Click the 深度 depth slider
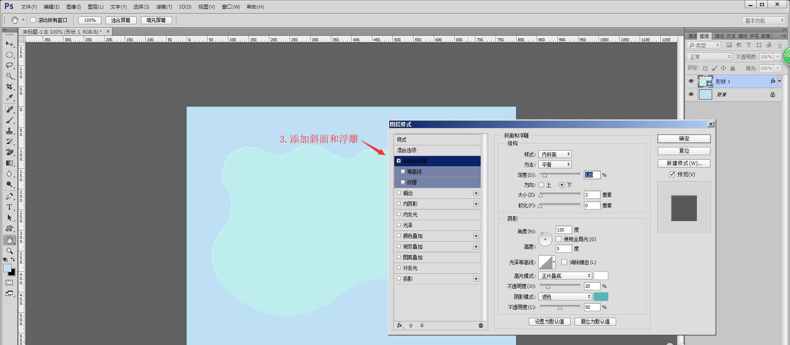Screen dimensions: 790x345 pos(560,175)
